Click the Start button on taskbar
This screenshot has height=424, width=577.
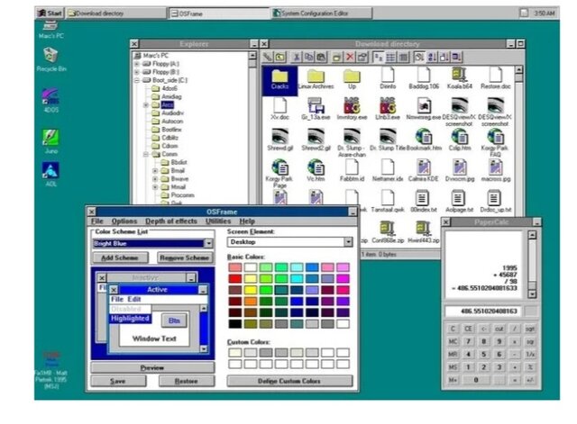pos(50,14)
